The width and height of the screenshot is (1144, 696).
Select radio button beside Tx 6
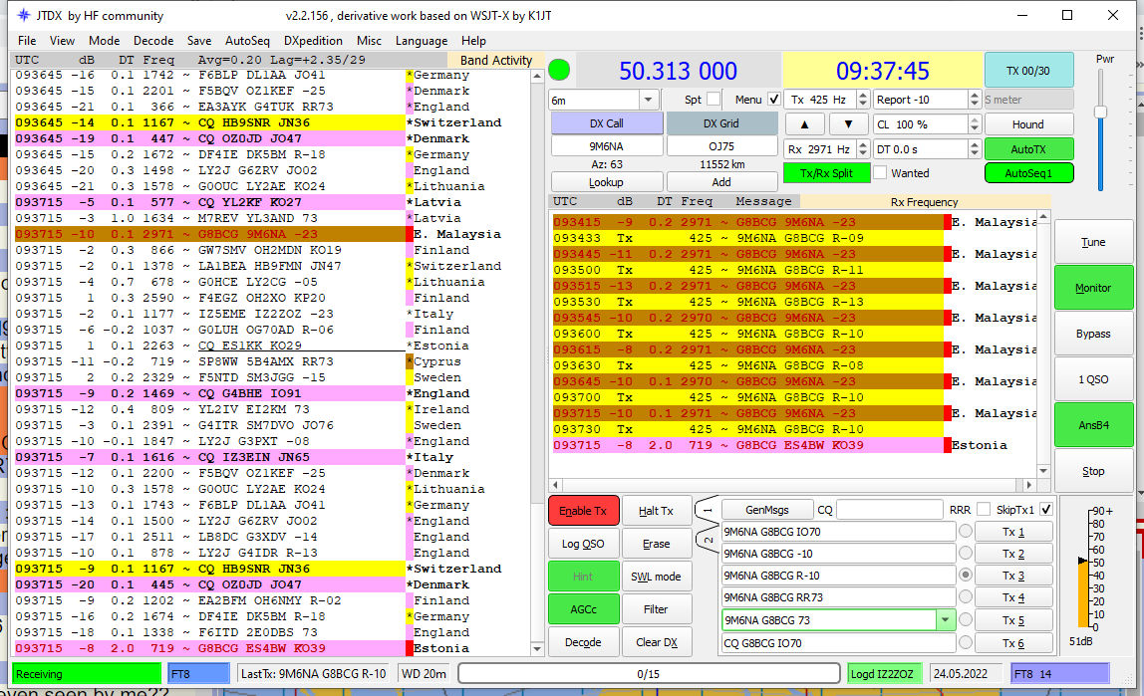[x=966, y=643]
